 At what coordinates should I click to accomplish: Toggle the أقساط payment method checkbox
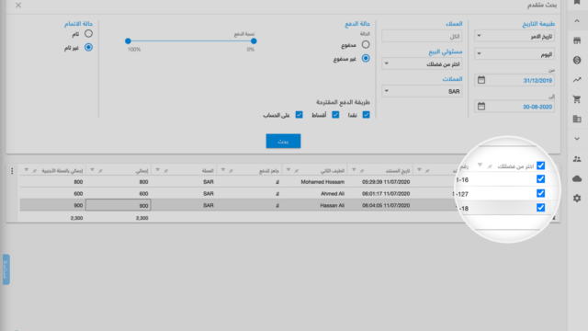point(335,115)
